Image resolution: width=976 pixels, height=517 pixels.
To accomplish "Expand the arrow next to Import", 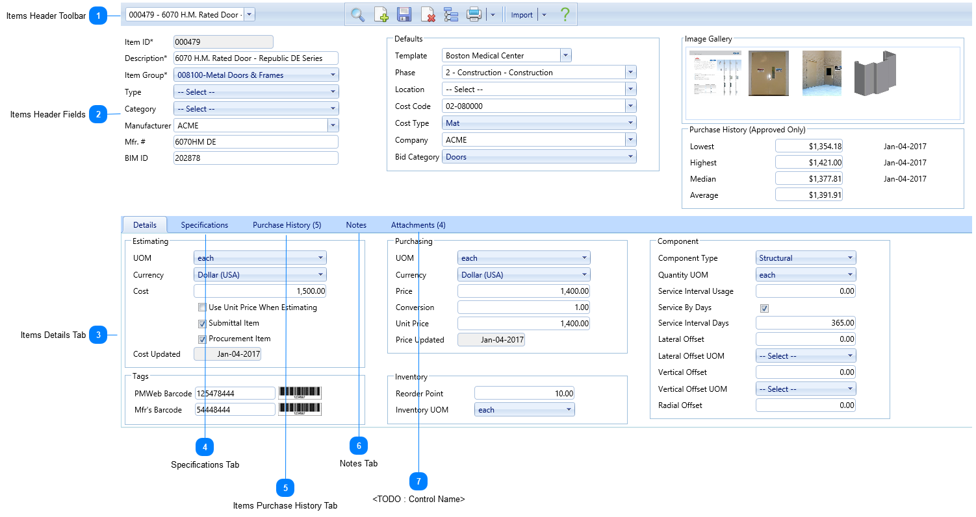I will point(544,15).
